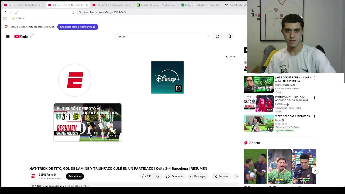Click title 'PARTIDAZO Y TRIUNFAZO AGÓNICO DE LOS PARISINOS'

[x=293, y=99]
